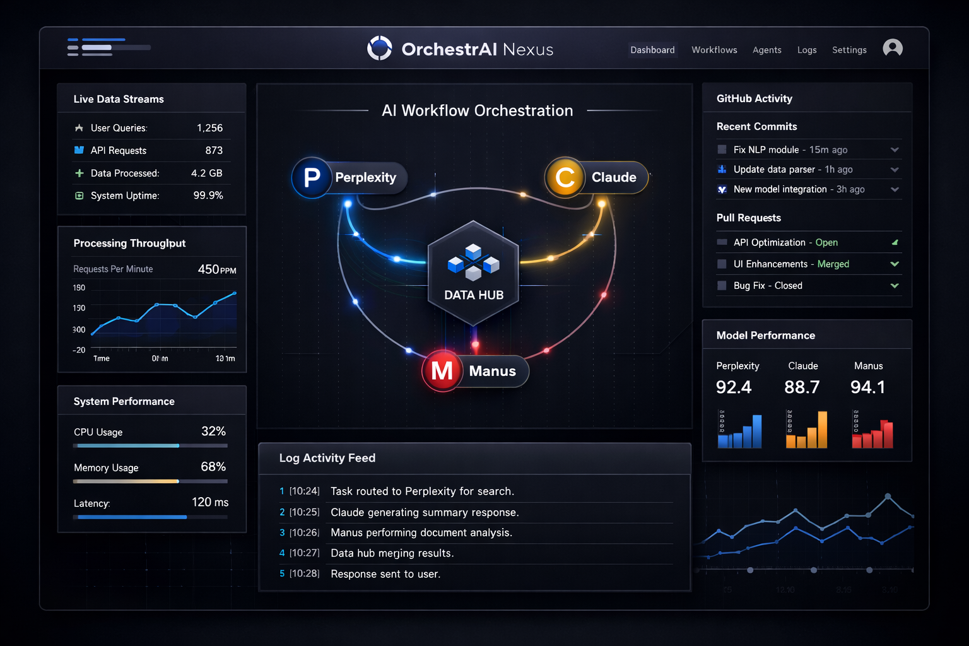This screenshot has width=969, height=646.
Task: Click the green flag beside API Optimization
Action: [895, 242]
